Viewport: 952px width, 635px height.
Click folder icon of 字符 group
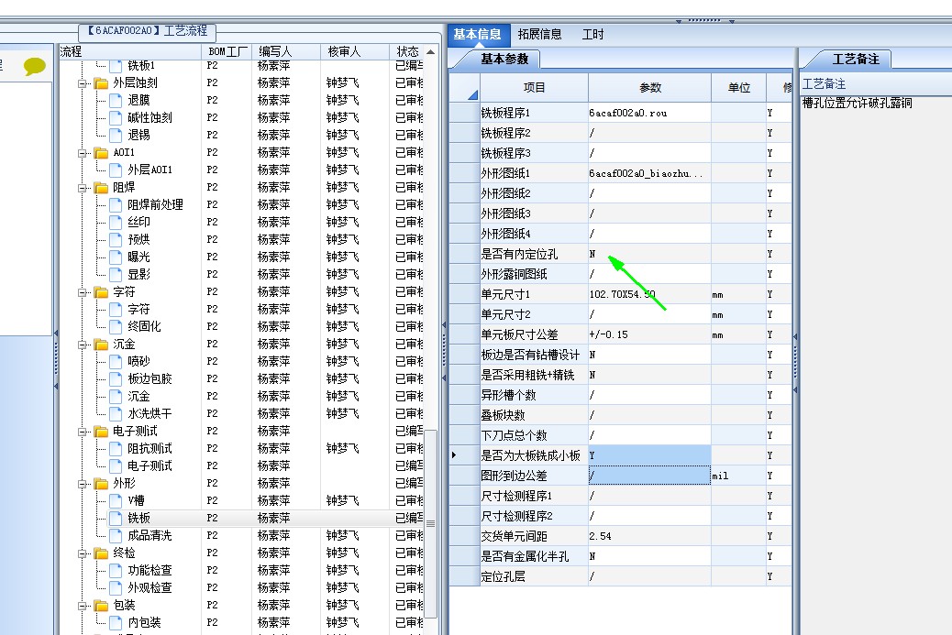coord(102,292)
